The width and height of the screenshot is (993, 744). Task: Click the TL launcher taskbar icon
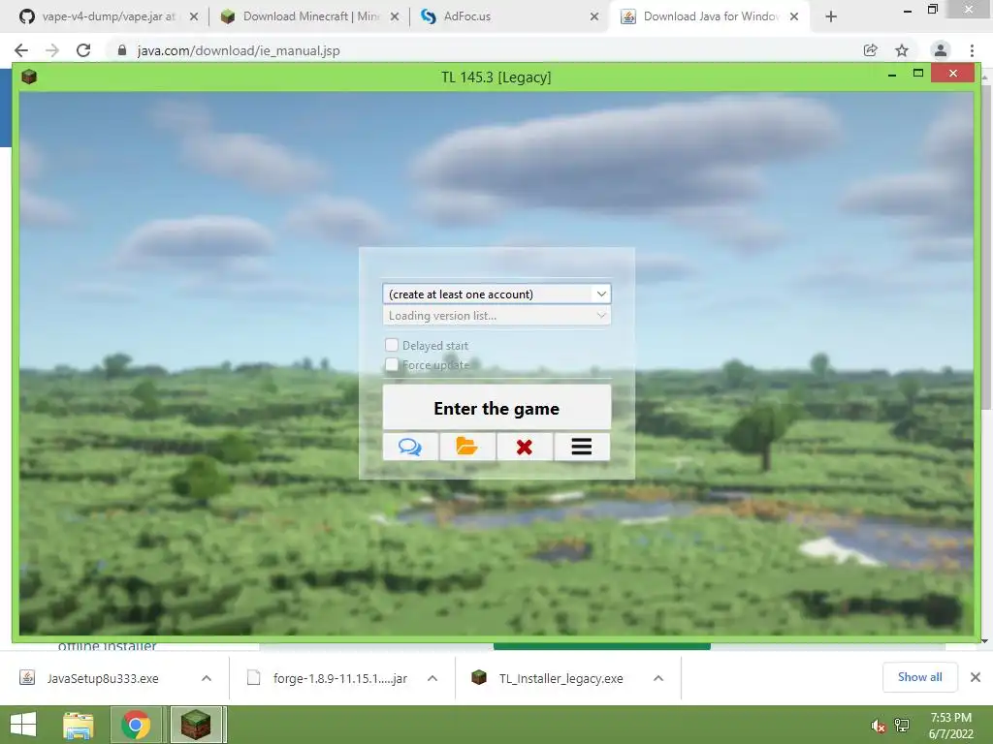(x=196, y=725)
